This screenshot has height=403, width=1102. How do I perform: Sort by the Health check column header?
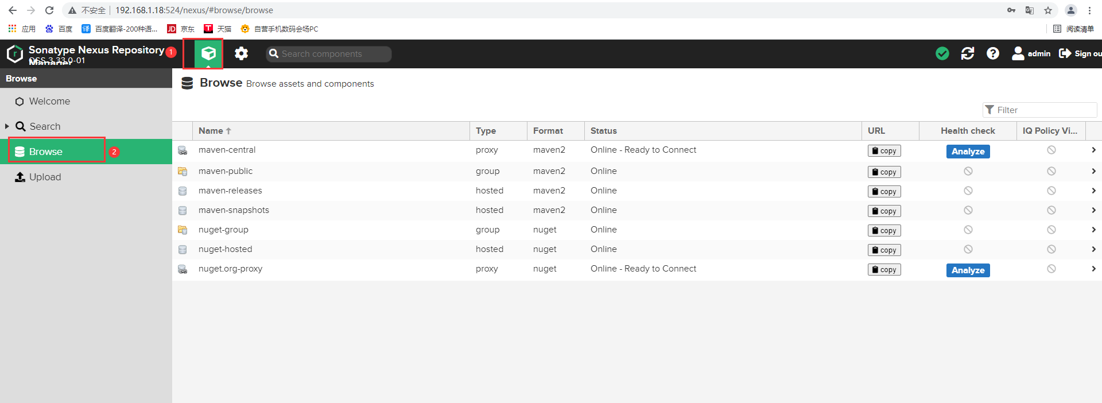click(968, 131)
